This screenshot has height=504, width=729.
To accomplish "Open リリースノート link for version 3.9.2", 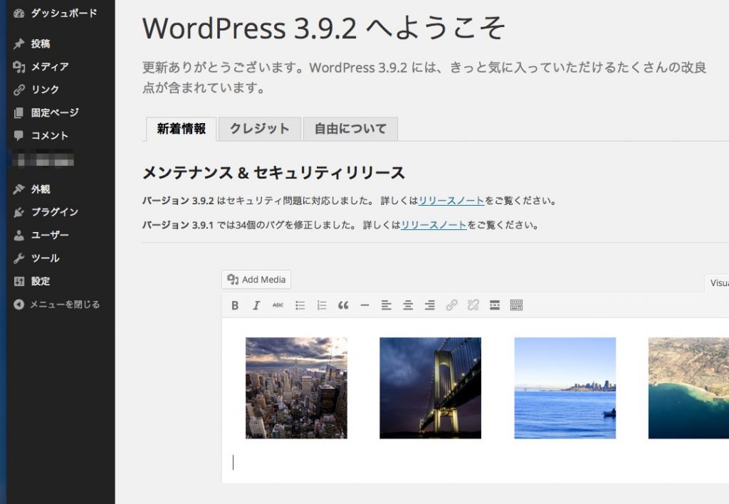I will (x=451, y=201).
